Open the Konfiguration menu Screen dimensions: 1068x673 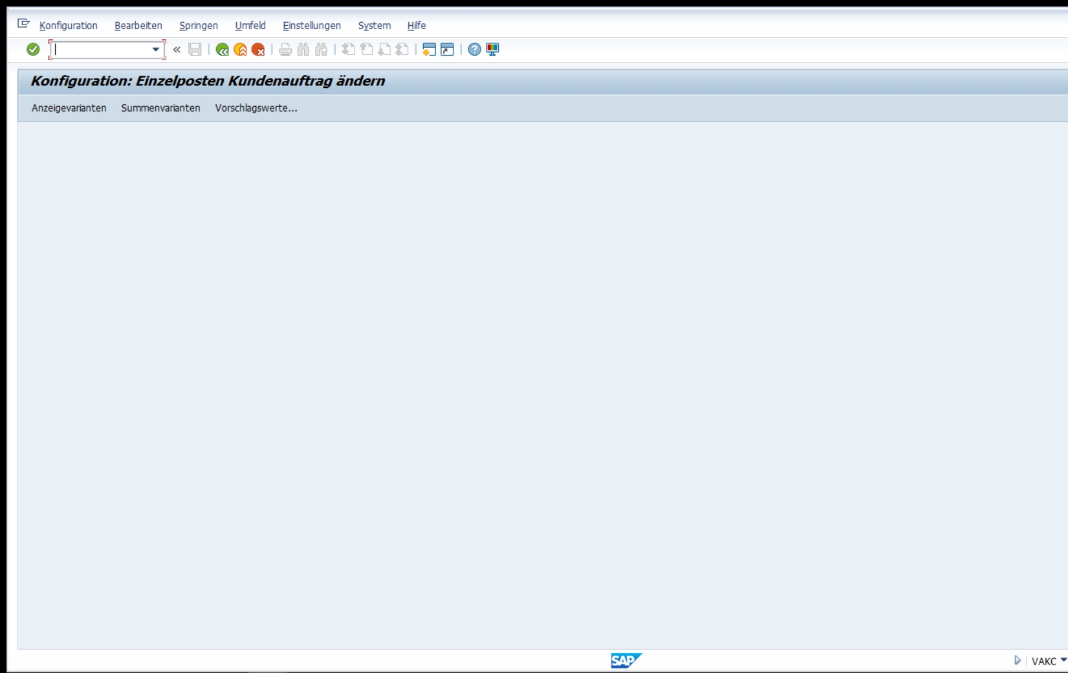pyautogui.click(x=68, y=26)
